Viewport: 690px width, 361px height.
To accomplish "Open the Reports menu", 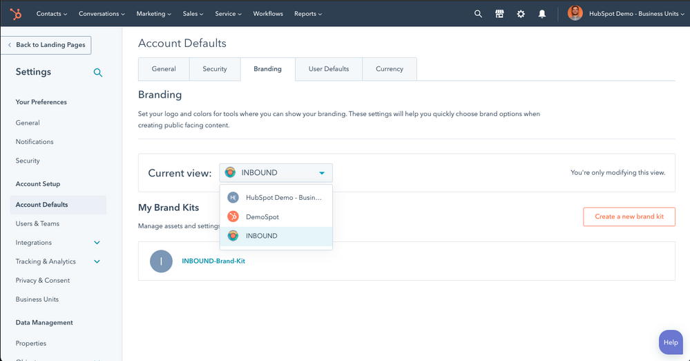I will [x=308, y=14].
